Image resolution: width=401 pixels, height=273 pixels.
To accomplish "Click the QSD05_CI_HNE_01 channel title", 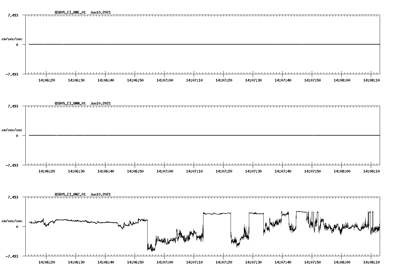I will pos(70,12).
